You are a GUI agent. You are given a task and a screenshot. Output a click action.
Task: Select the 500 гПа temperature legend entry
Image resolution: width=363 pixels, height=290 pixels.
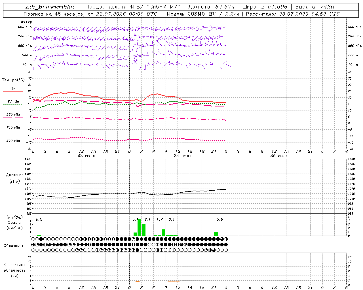13,141
